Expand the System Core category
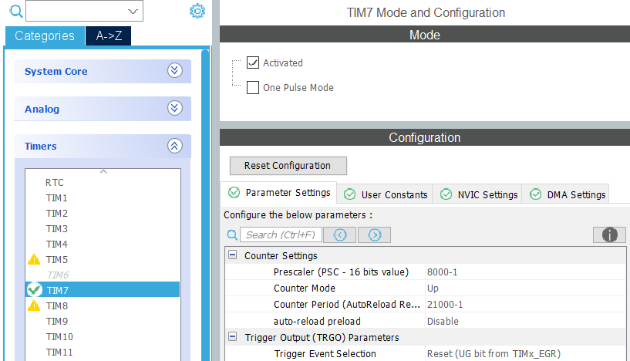 click(x=174, y=71)
